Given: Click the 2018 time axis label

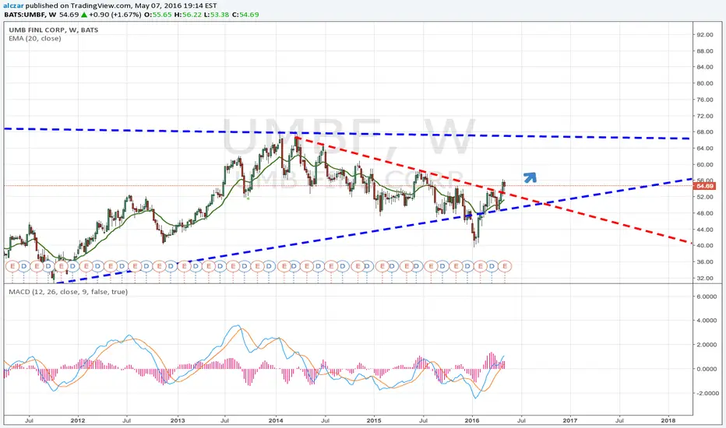Looking at the screenshot, I should 668,420.
